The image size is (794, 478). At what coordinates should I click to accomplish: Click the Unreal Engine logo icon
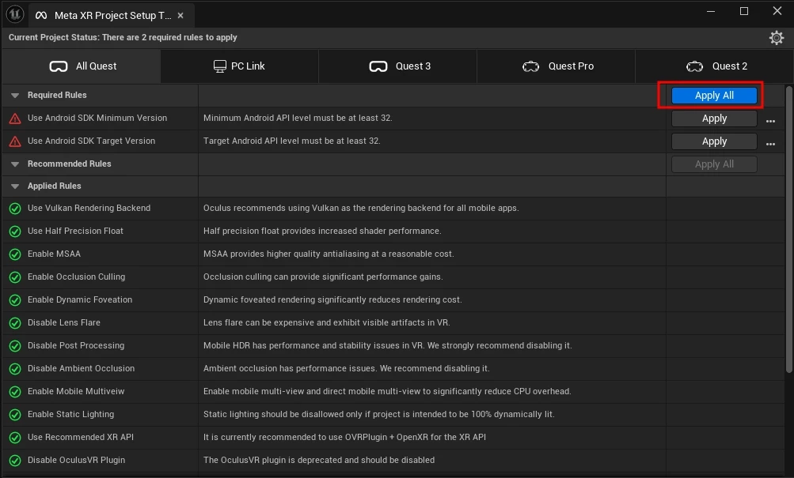(x=15, y=14)
